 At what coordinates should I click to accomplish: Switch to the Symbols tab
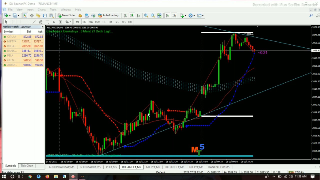tap(10, 166)
